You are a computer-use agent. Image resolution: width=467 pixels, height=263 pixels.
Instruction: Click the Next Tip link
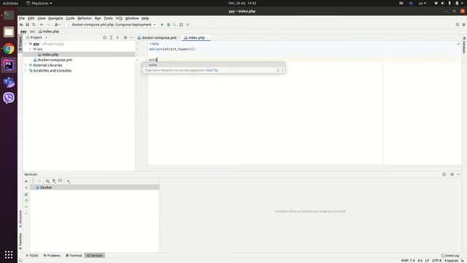(x=212, y=70)
